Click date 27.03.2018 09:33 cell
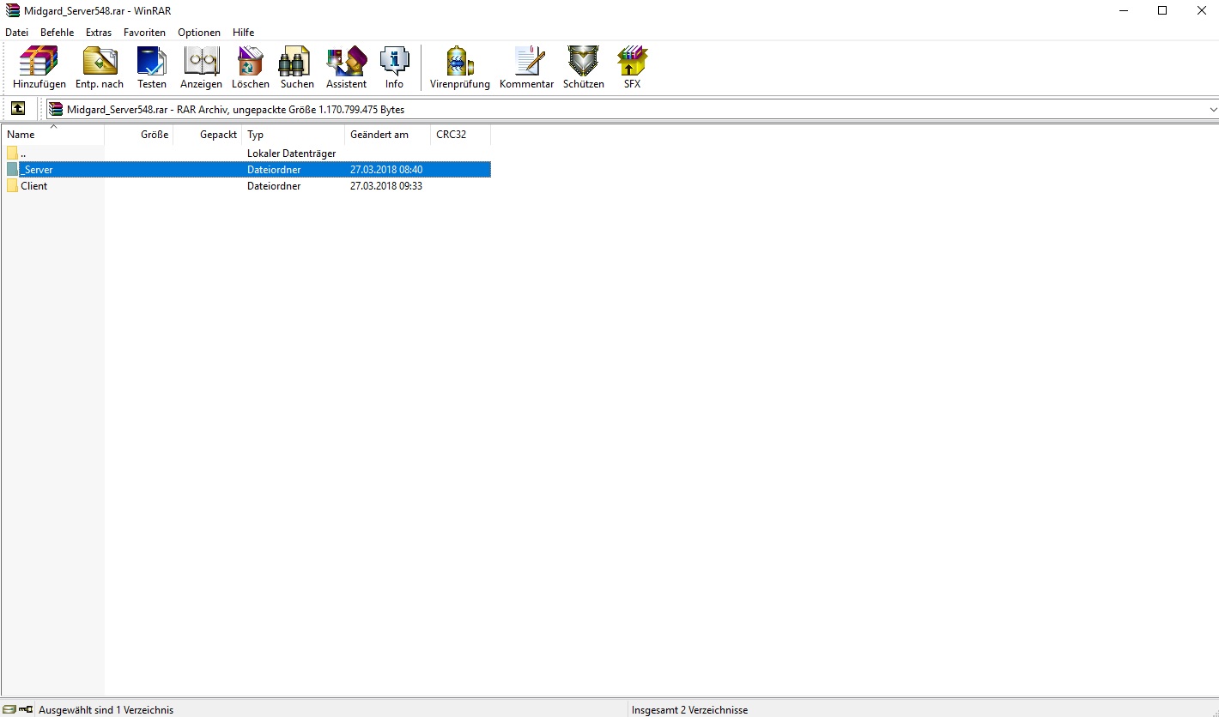1219x717 pixels. 386,186
